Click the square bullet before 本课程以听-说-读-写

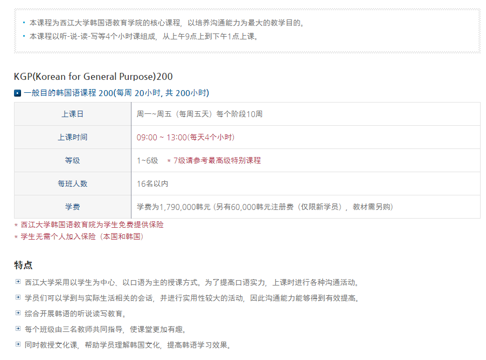pos(24,36)
